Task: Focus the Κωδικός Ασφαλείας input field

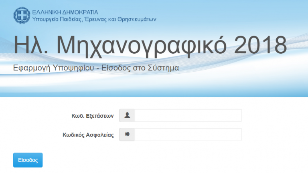Action: (188, 135)
